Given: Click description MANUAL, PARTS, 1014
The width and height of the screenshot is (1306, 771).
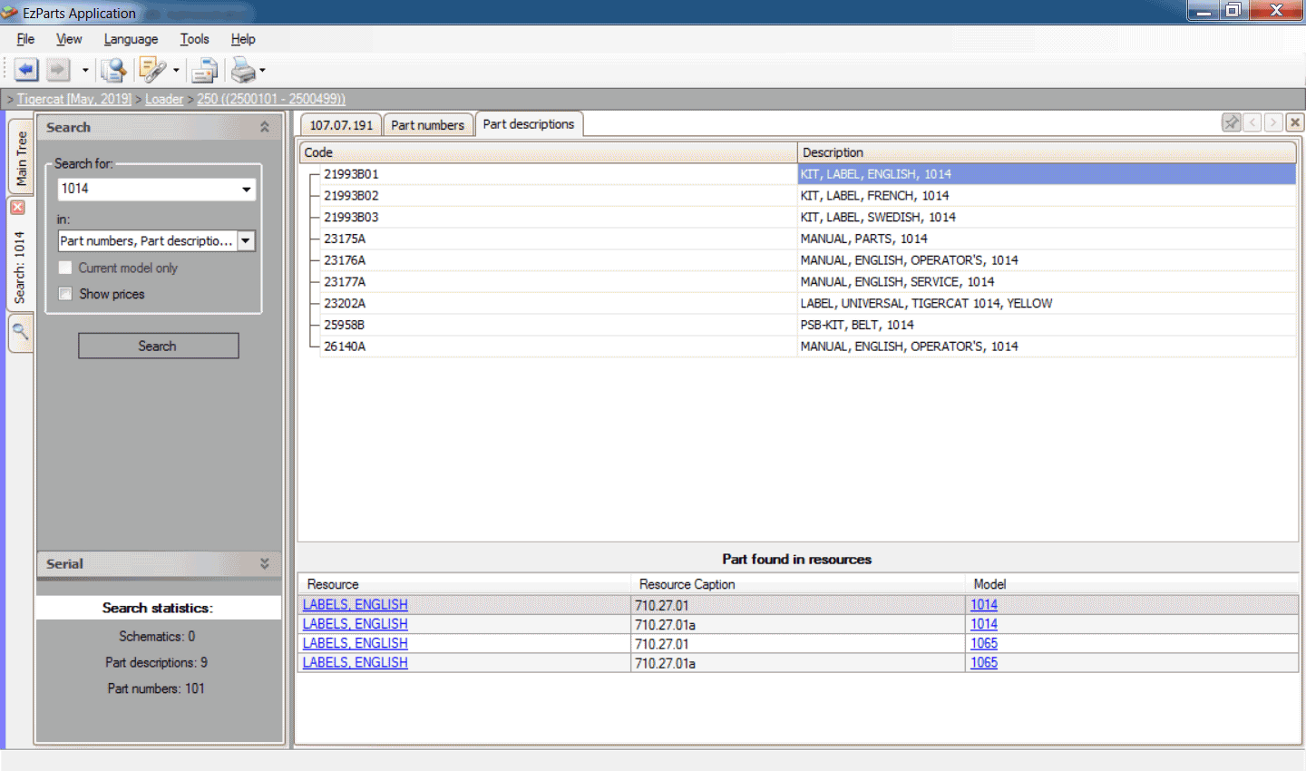Looking at the screenshot, I should tap(863, 239).
